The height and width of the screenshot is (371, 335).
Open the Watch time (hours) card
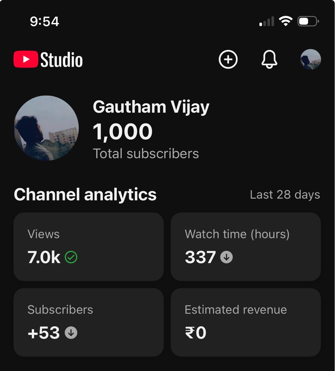[245, 247]
